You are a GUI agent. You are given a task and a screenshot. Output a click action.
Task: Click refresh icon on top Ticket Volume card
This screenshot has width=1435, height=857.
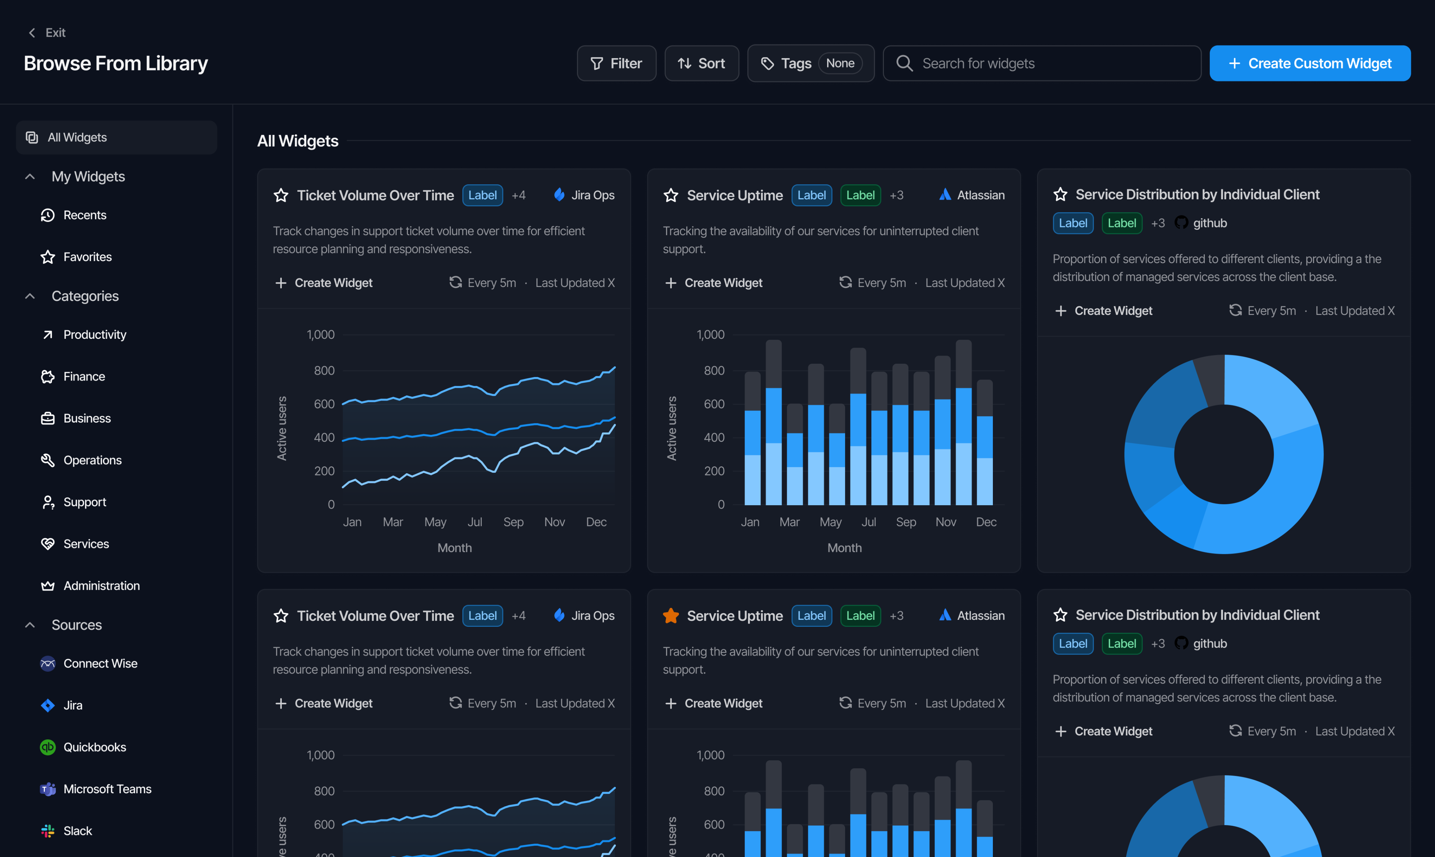456,282
